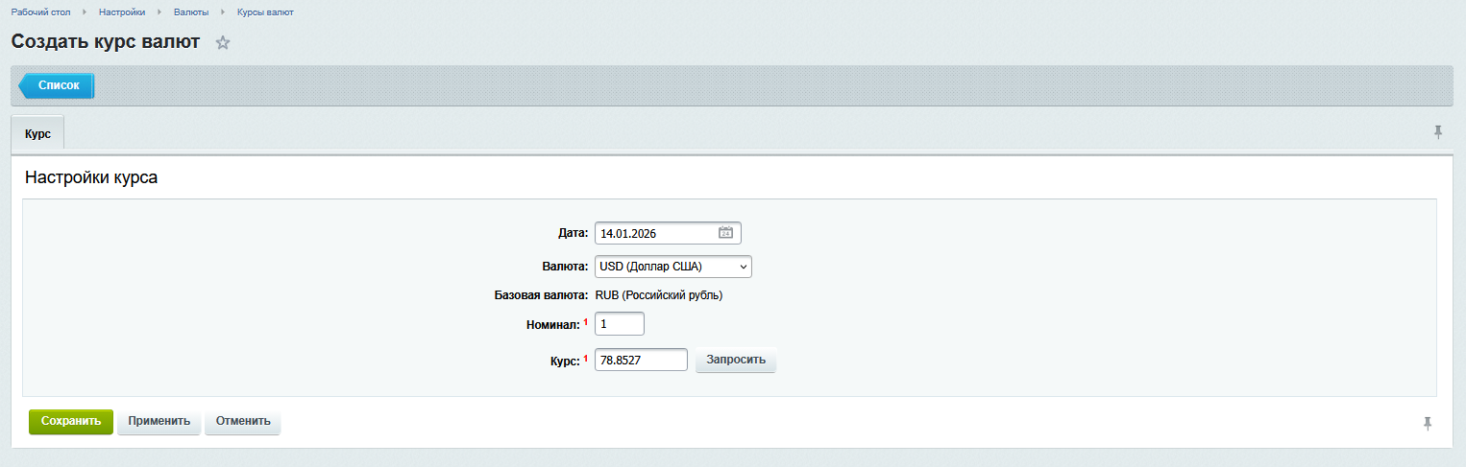Click into the Курс value field
Screen dimensions: 1466x467
[x=641, y=360]
